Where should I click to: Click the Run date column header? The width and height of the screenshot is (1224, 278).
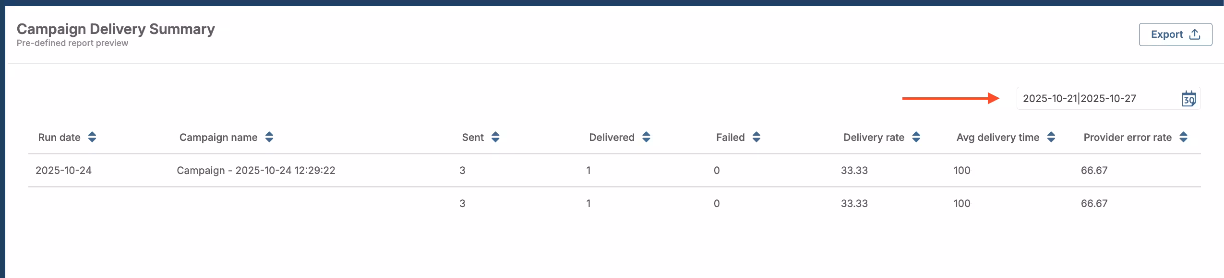(x=59, y=137)
